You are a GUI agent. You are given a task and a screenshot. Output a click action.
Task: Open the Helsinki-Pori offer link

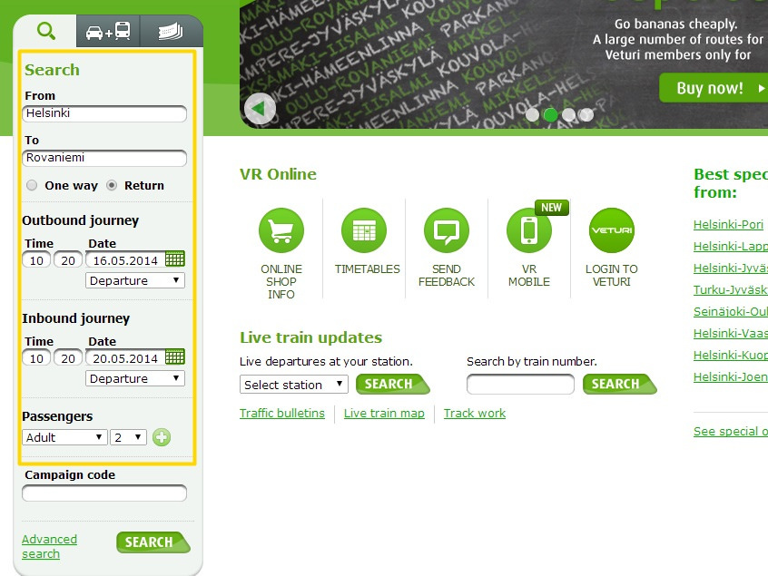click(728, 225)
